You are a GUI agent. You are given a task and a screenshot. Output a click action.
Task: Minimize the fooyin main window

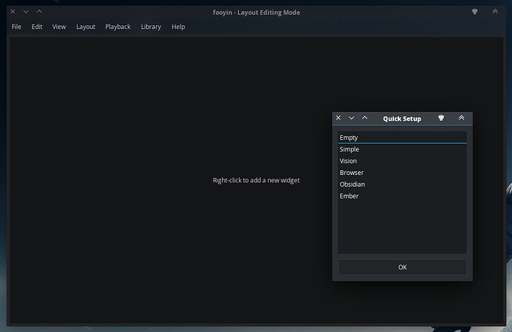(x=26, y=12)
